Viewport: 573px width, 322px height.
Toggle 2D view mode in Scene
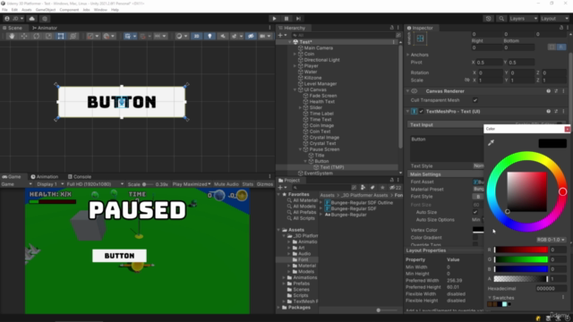[197, 36]
